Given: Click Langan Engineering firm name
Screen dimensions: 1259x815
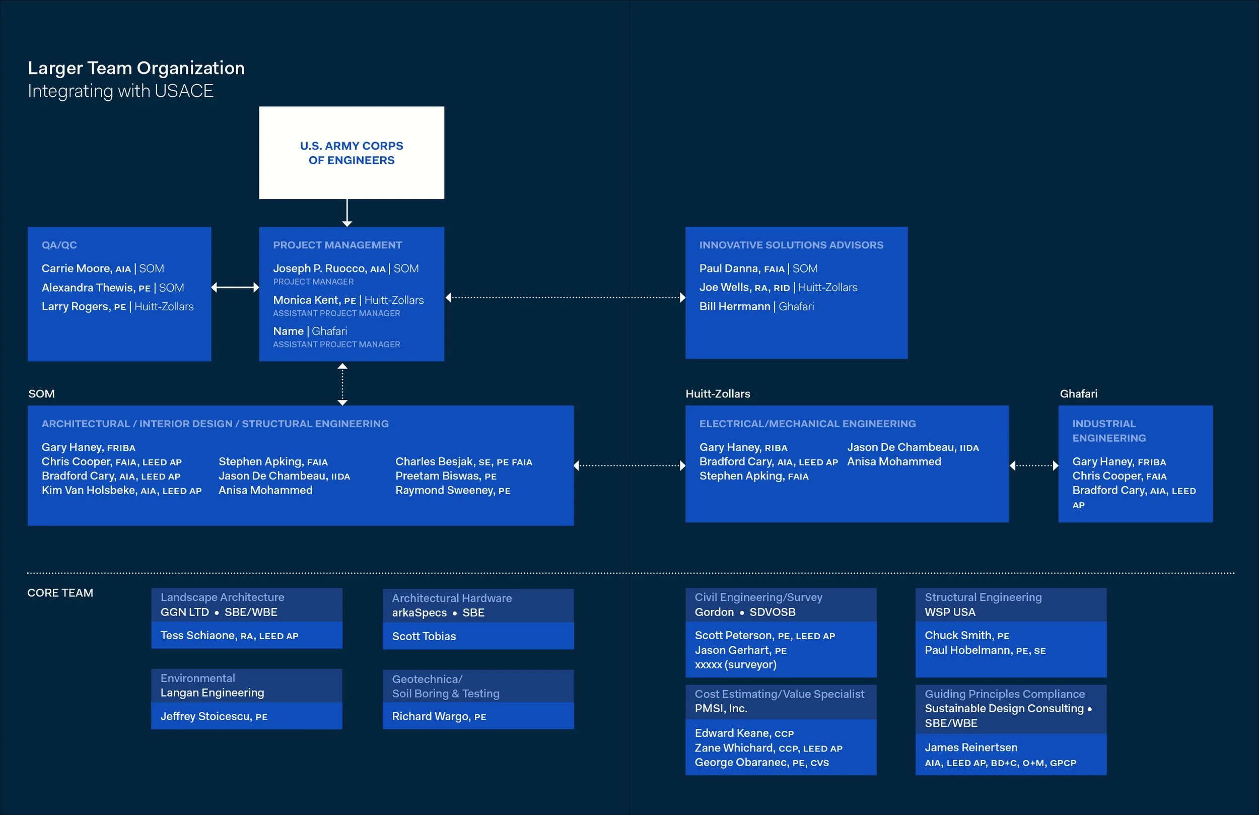Looking at the screenshot, I should [x=212, y=693].
